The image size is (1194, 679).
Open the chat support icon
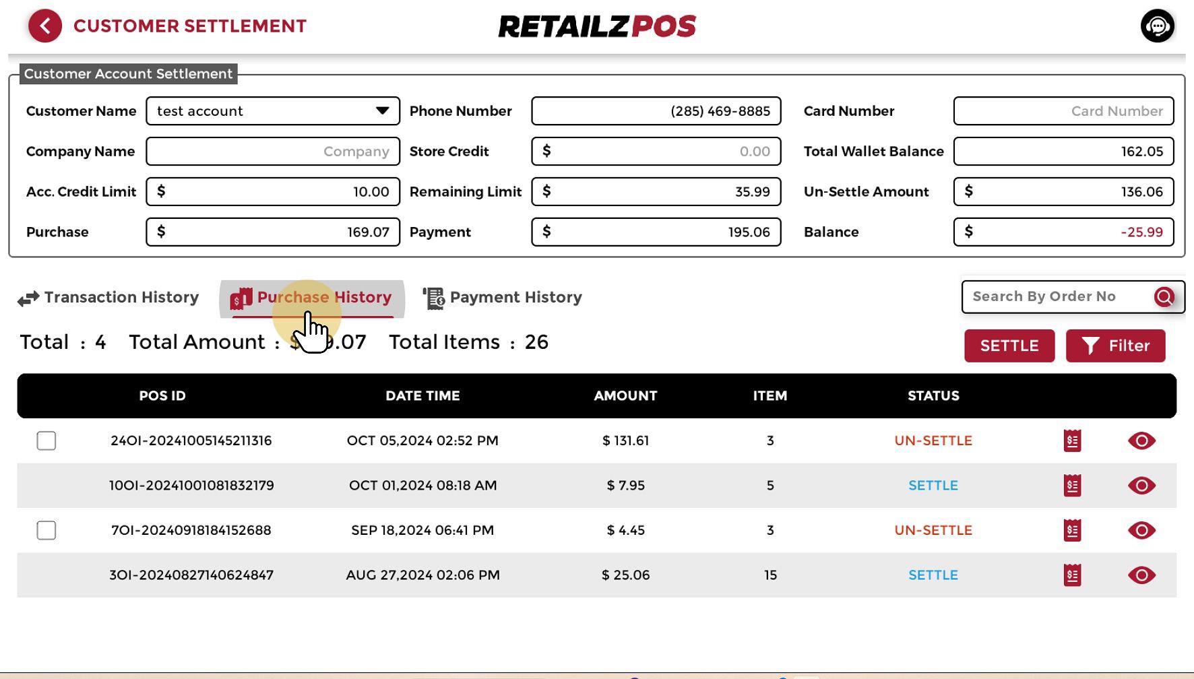(1157, 26)
